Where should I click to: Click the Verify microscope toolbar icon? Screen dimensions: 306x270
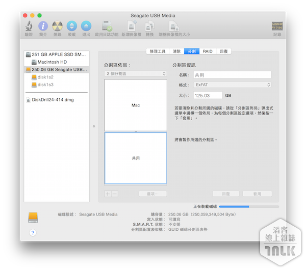pos(29,26)
